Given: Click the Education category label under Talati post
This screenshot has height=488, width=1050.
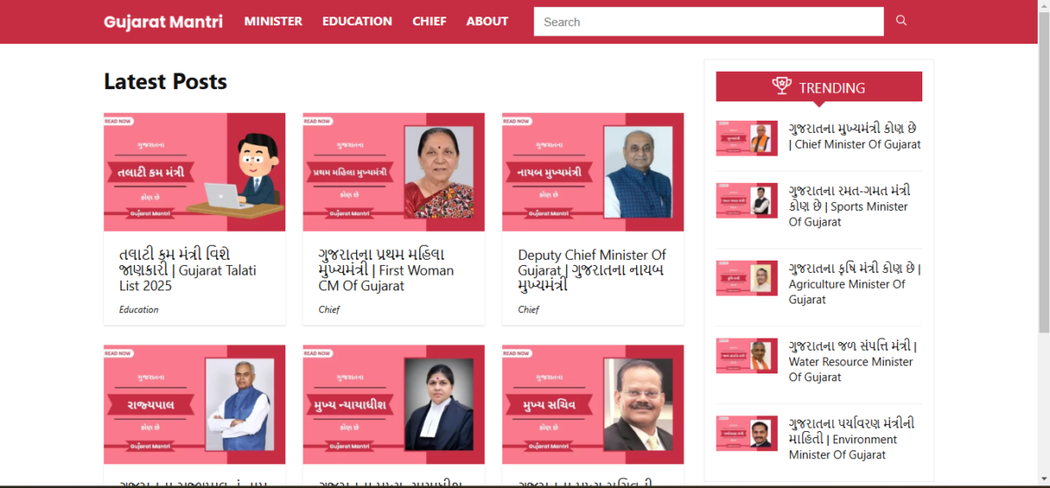Looking at the screenshot, I should 139,310.
